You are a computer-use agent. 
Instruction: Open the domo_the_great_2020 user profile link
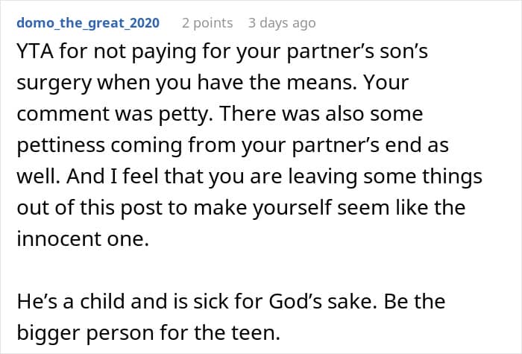(x=88, y=23)
